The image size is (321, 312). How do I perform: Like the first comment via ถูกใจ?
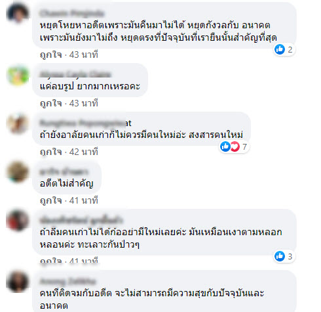(51, 55)
